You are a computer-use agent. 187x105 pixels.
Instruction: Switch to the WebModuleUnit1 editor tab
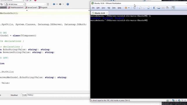pyautogui.click(x=16, y=8)
